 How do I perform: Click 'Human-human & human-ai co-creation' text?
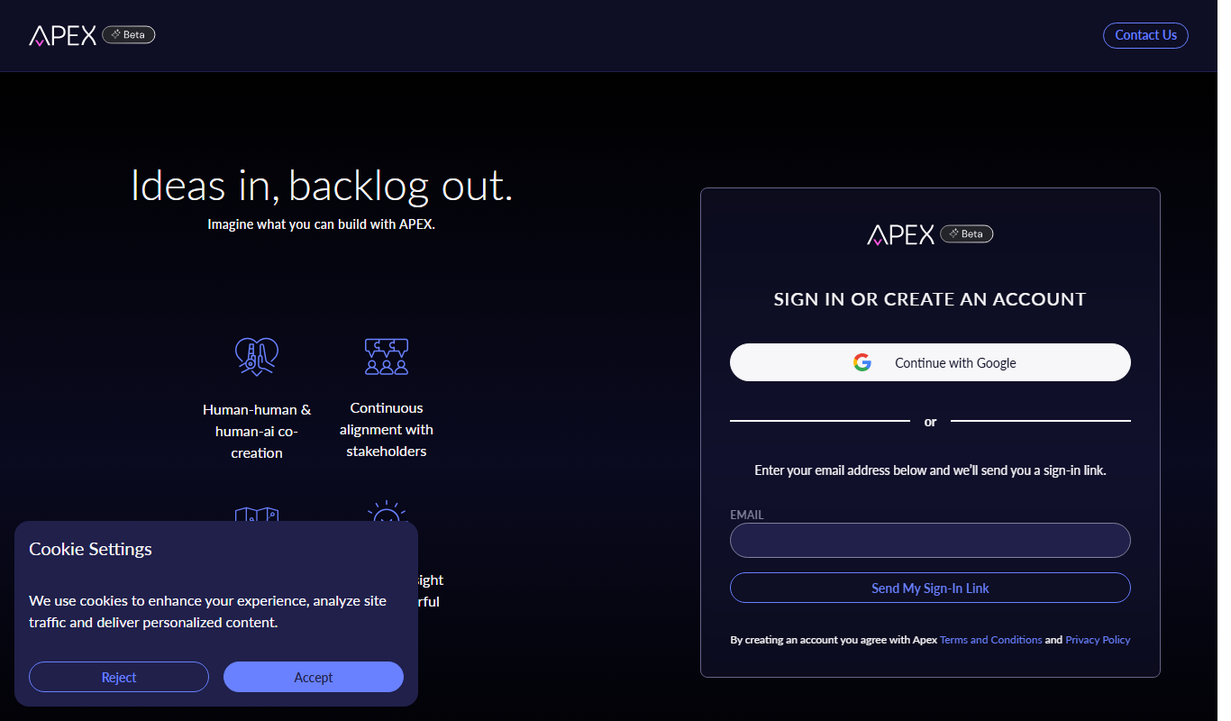click(x=257, y=431)
